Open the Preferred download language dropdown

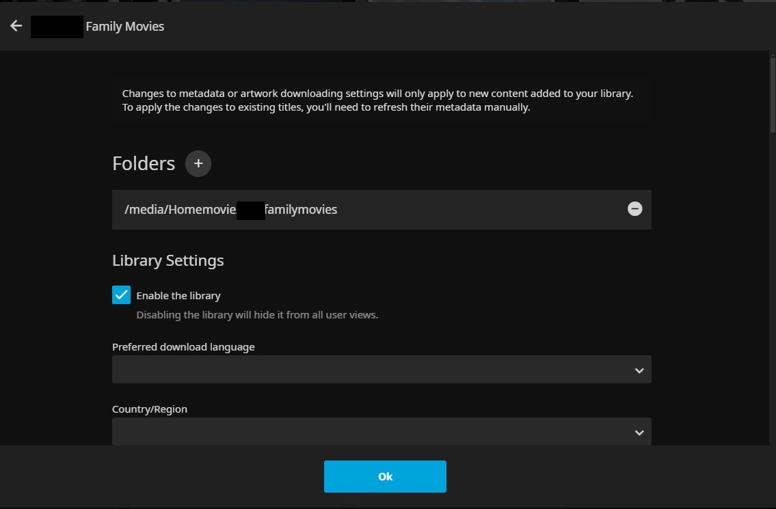coord(381,370)
